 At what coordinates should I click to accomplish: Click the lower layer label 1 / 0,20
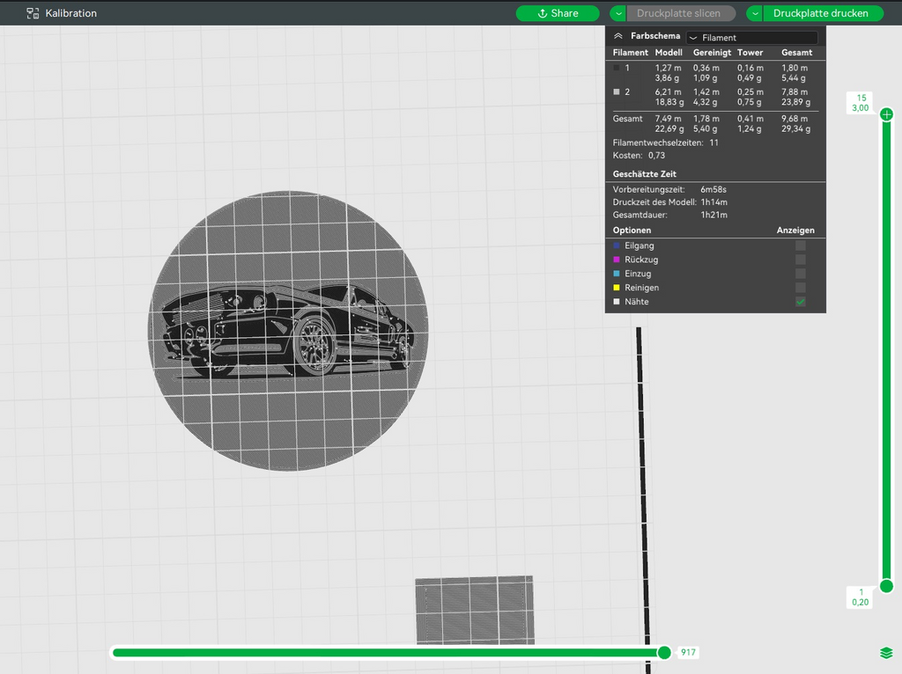[x=861, y=597]
